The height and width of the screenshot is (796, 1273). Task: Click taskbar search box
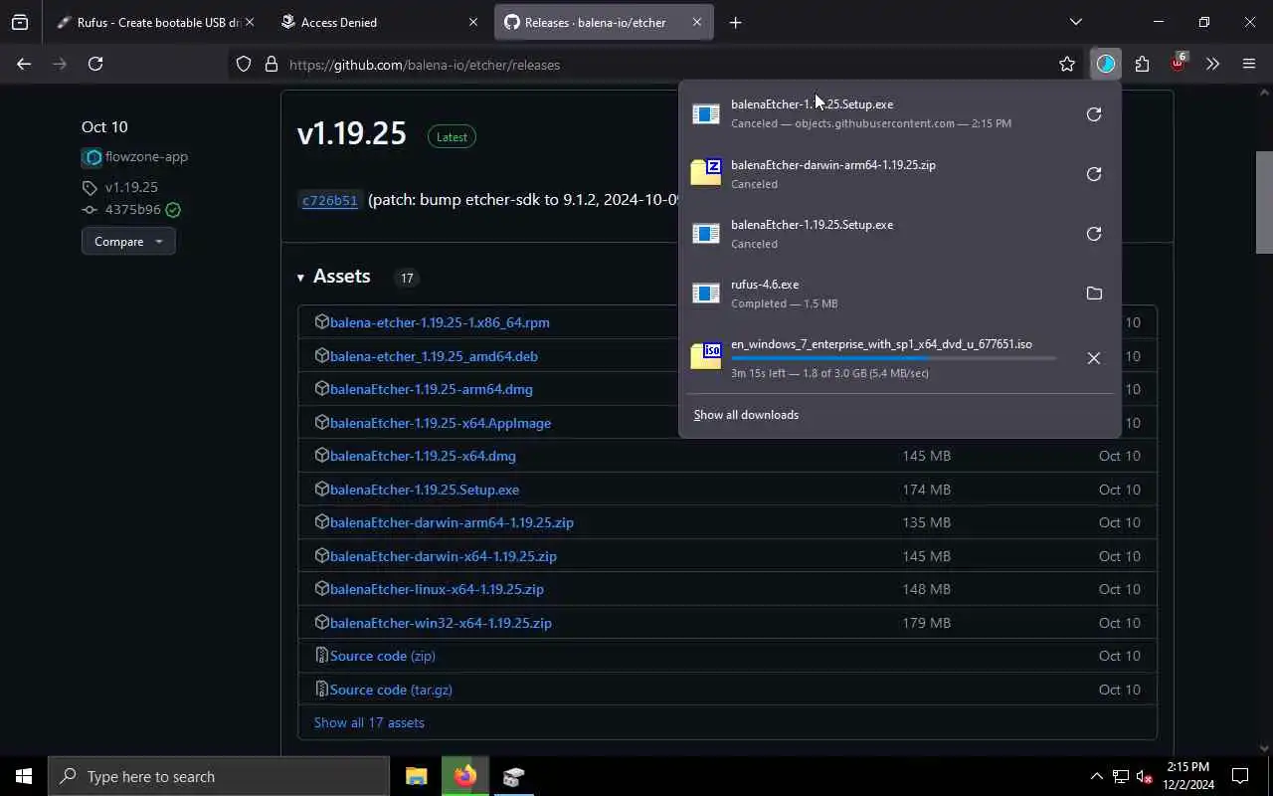coord(219,776)
